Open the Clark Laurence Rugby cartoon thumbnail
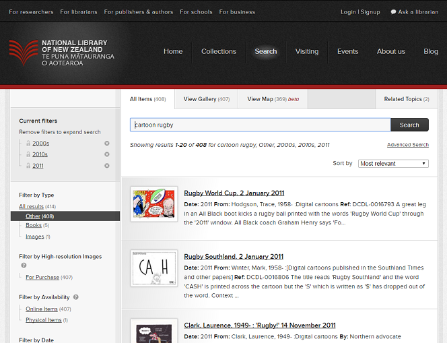 [154, 332]
